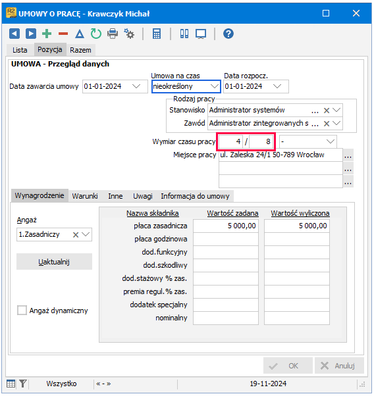The image size is (374, 398).
Task: Clear Zawód field with X
Action: tap(327, 124)
